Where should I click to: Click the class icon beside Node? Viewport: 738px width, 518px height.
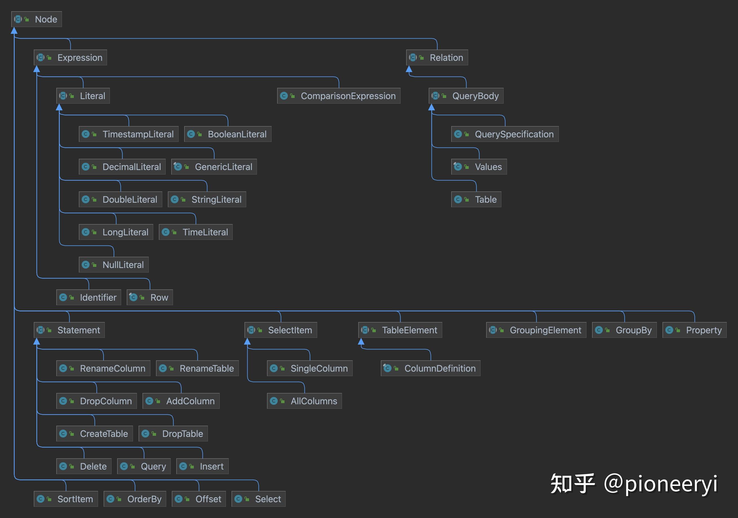(18, 19)
